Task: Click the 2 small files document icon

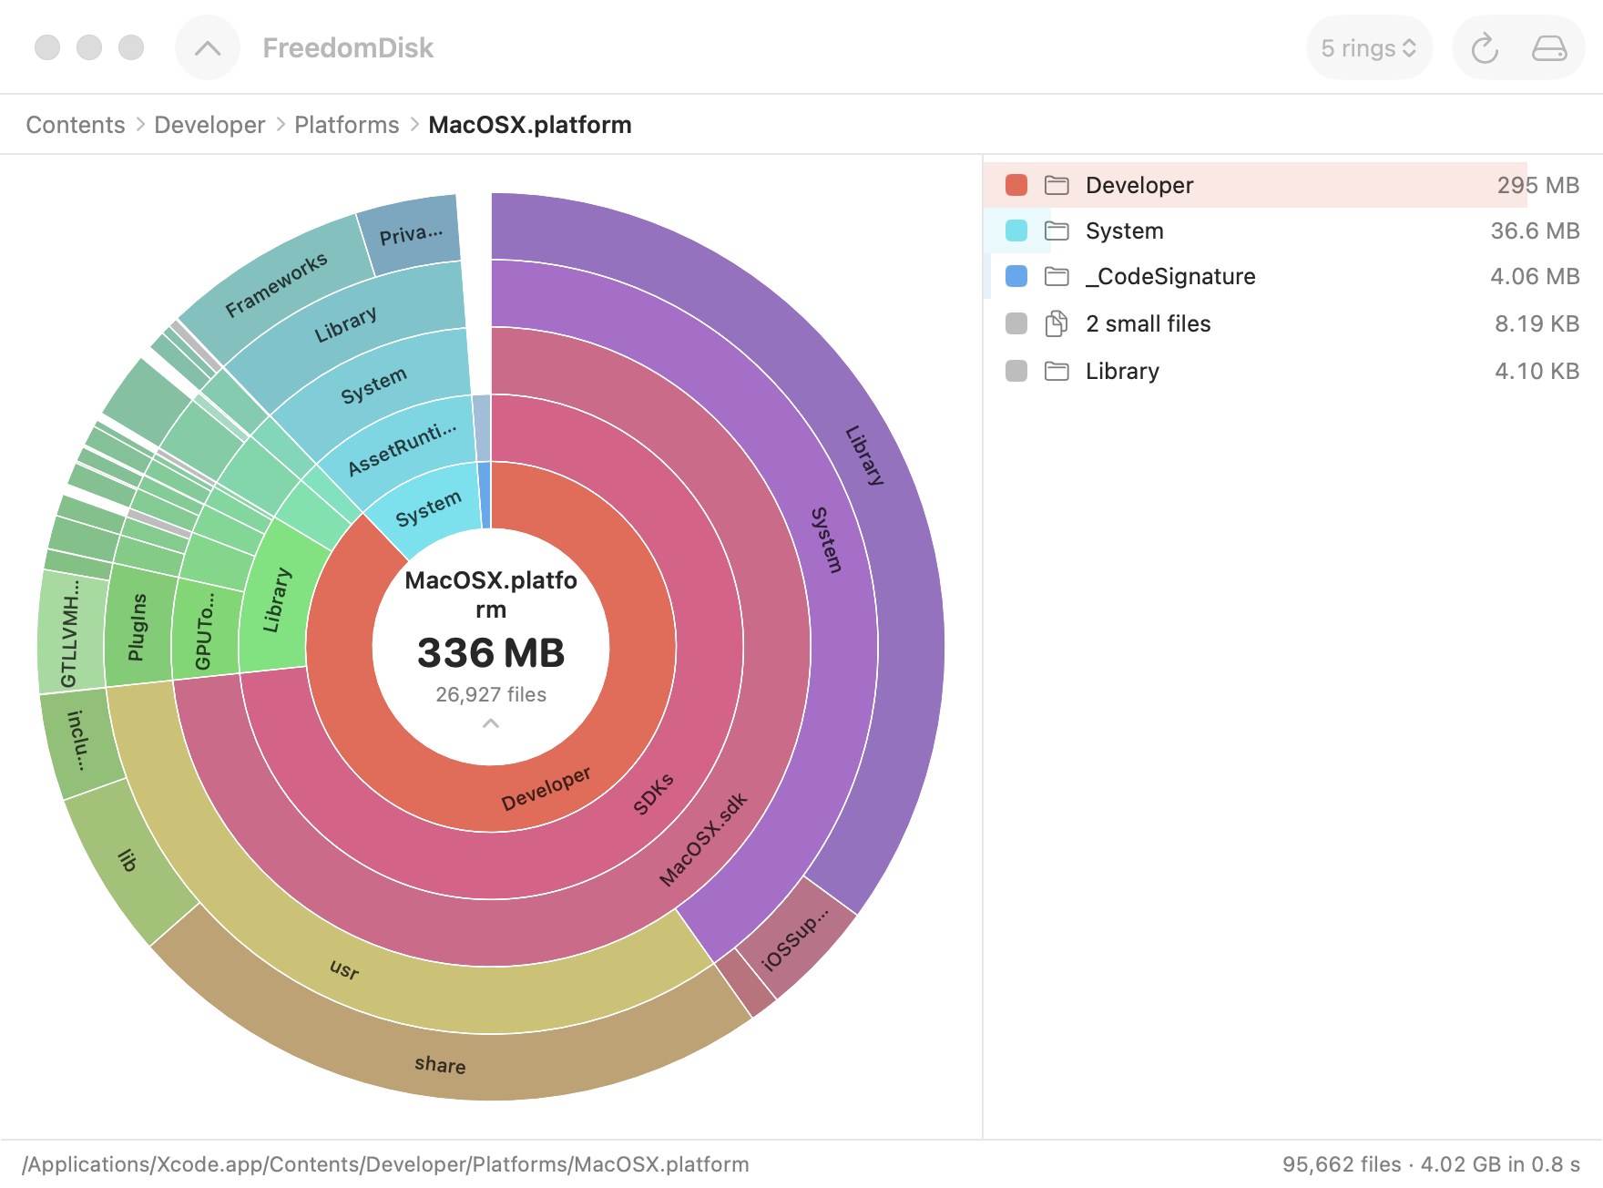Action: tap(1057, 323)
